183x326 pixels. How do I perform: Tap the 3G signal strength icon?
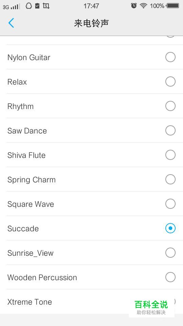[12, 6]
